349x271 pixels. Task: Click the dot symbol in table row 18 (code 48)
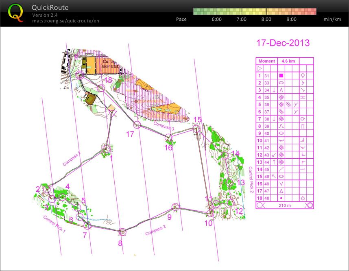pos(281,198)
